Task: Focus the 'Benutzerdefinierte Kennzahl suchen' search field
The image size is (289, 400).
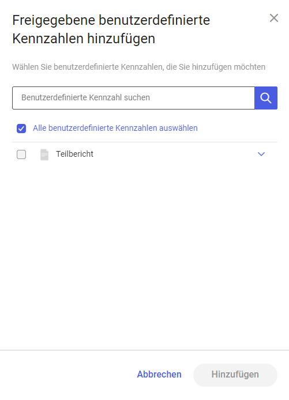Action: pyautogui.click(x=133, y=98)
